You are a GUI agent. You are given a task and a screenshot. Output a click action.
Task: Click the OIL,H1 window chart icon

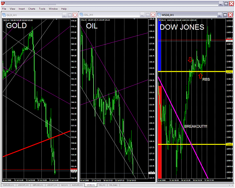click(x=82, y=15)
